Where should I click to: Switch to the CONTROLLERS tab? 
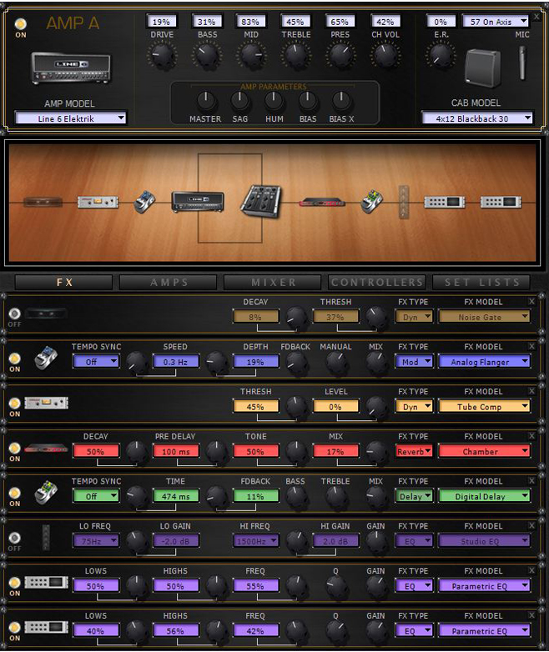click(x=377, y=283)
